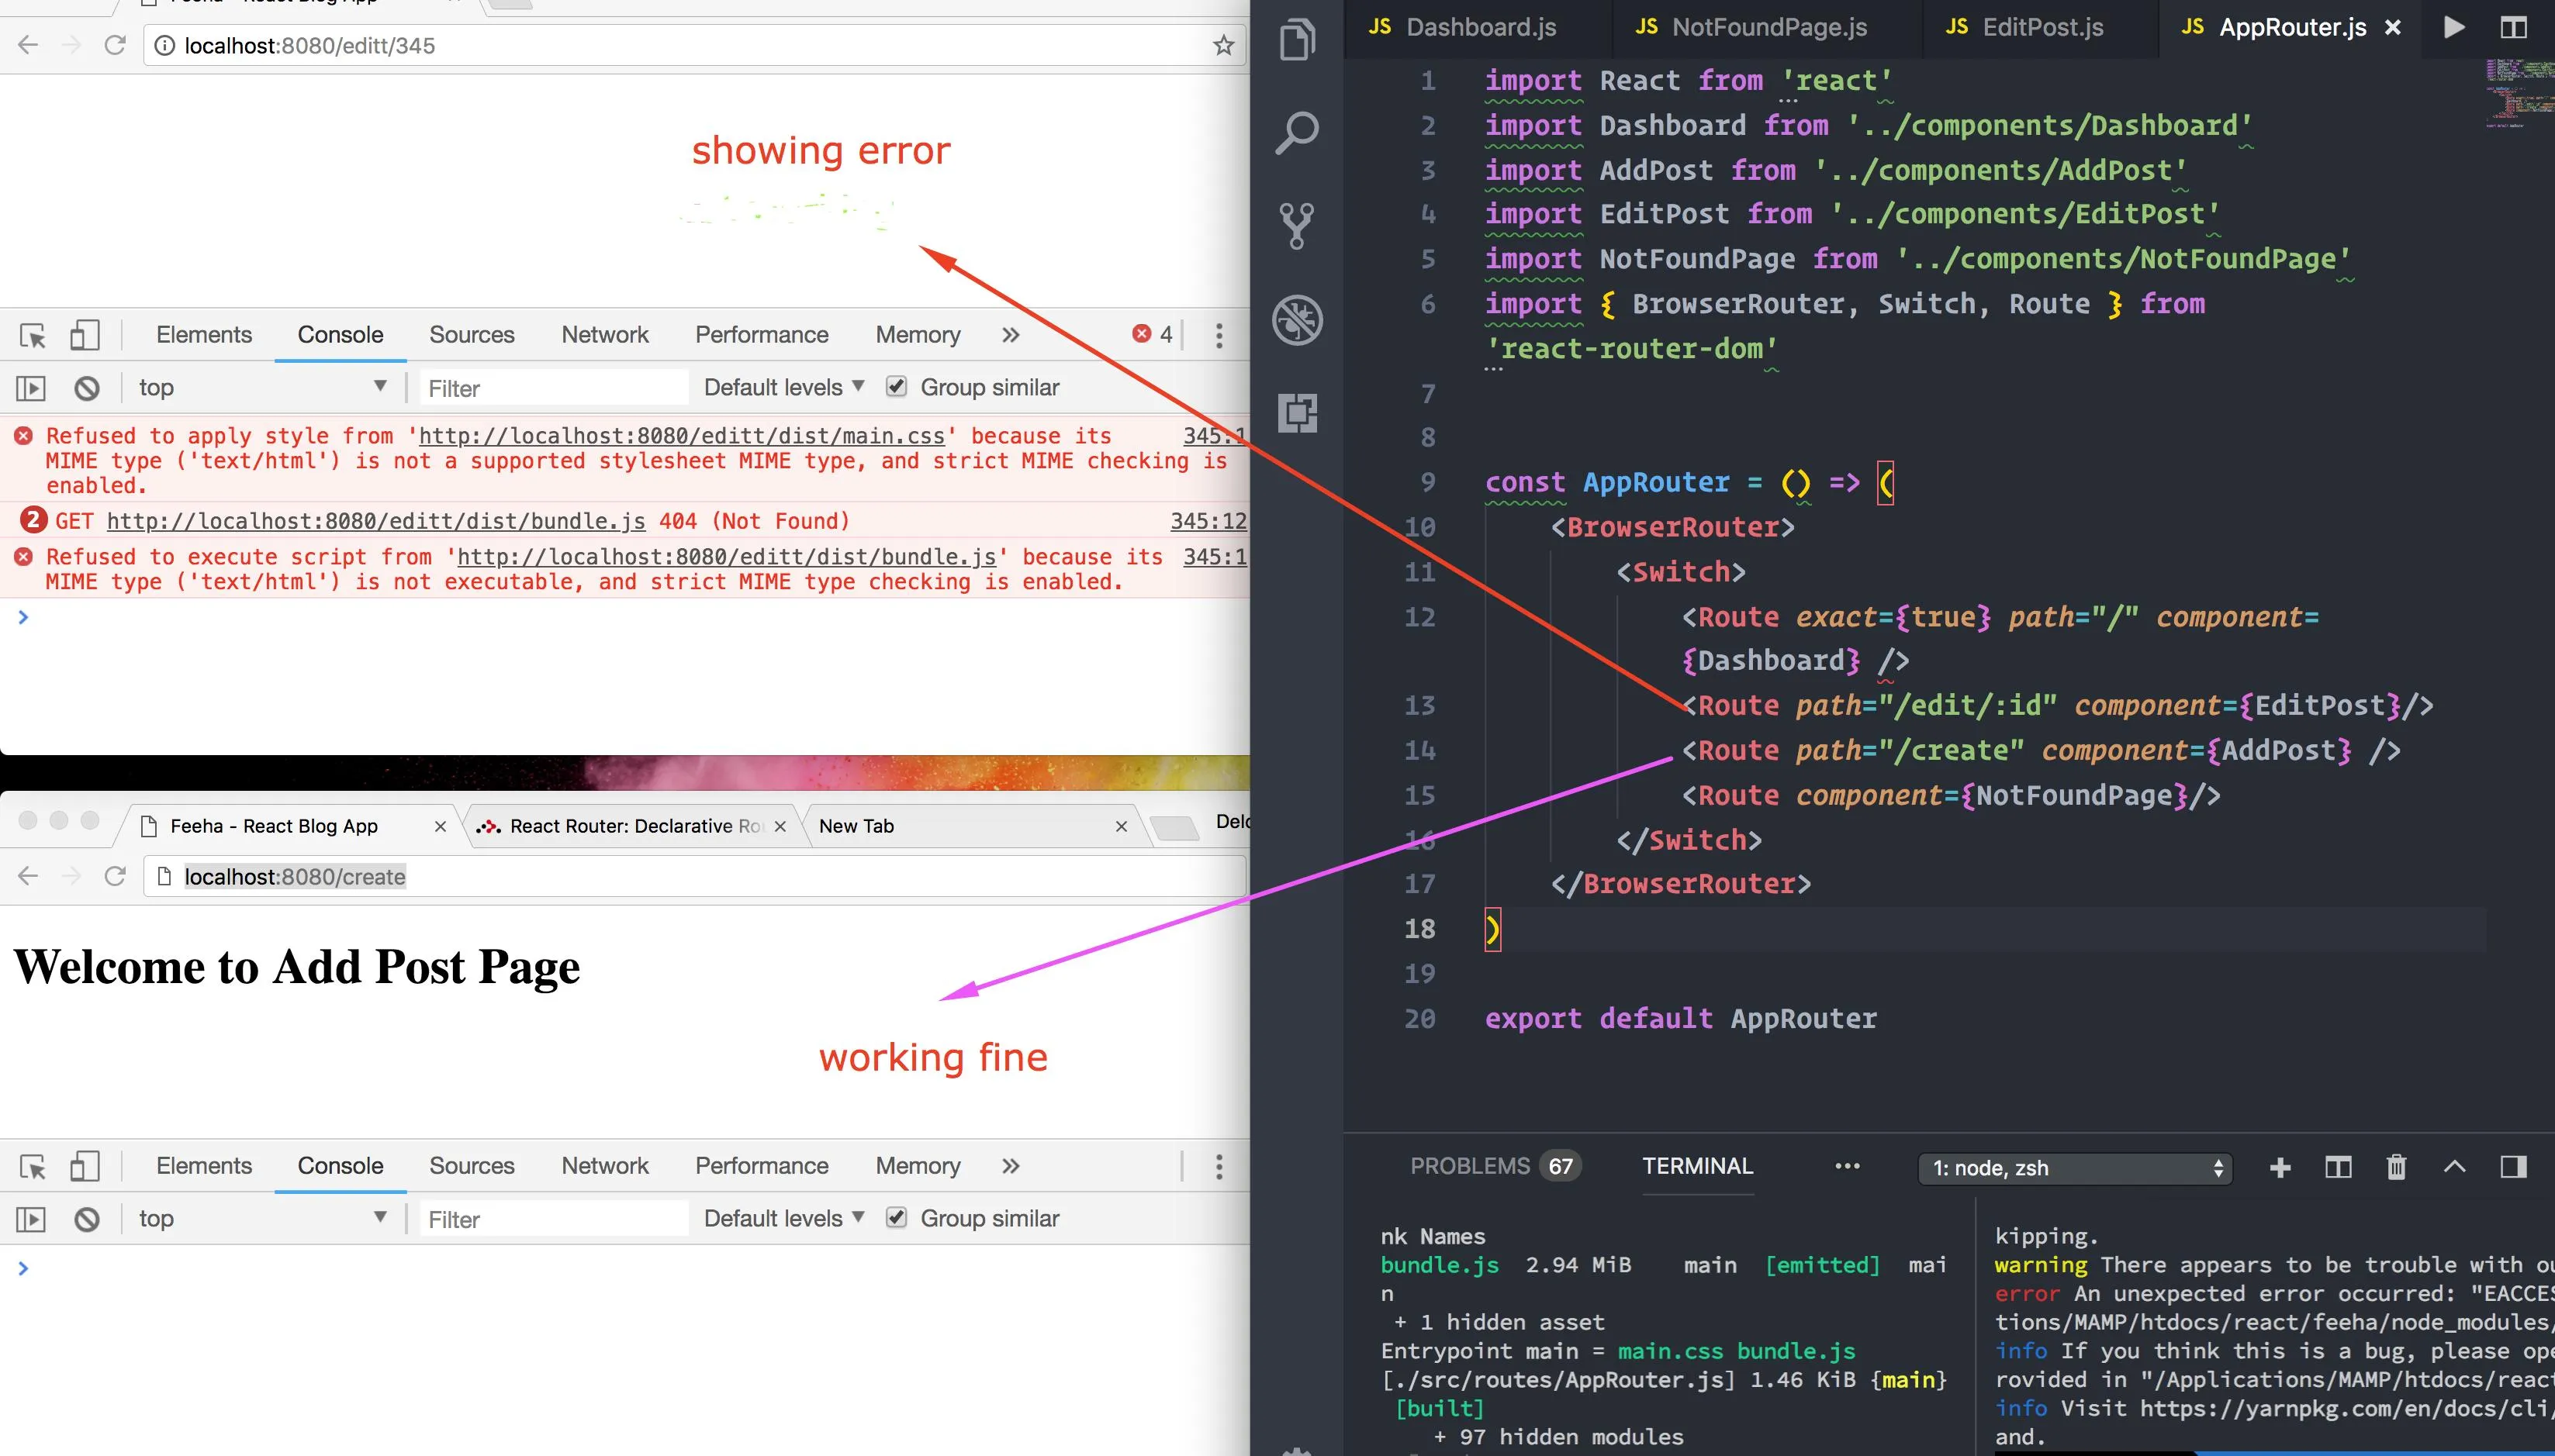Open the Debug icon in activity bar

(x=1298, y=320)
